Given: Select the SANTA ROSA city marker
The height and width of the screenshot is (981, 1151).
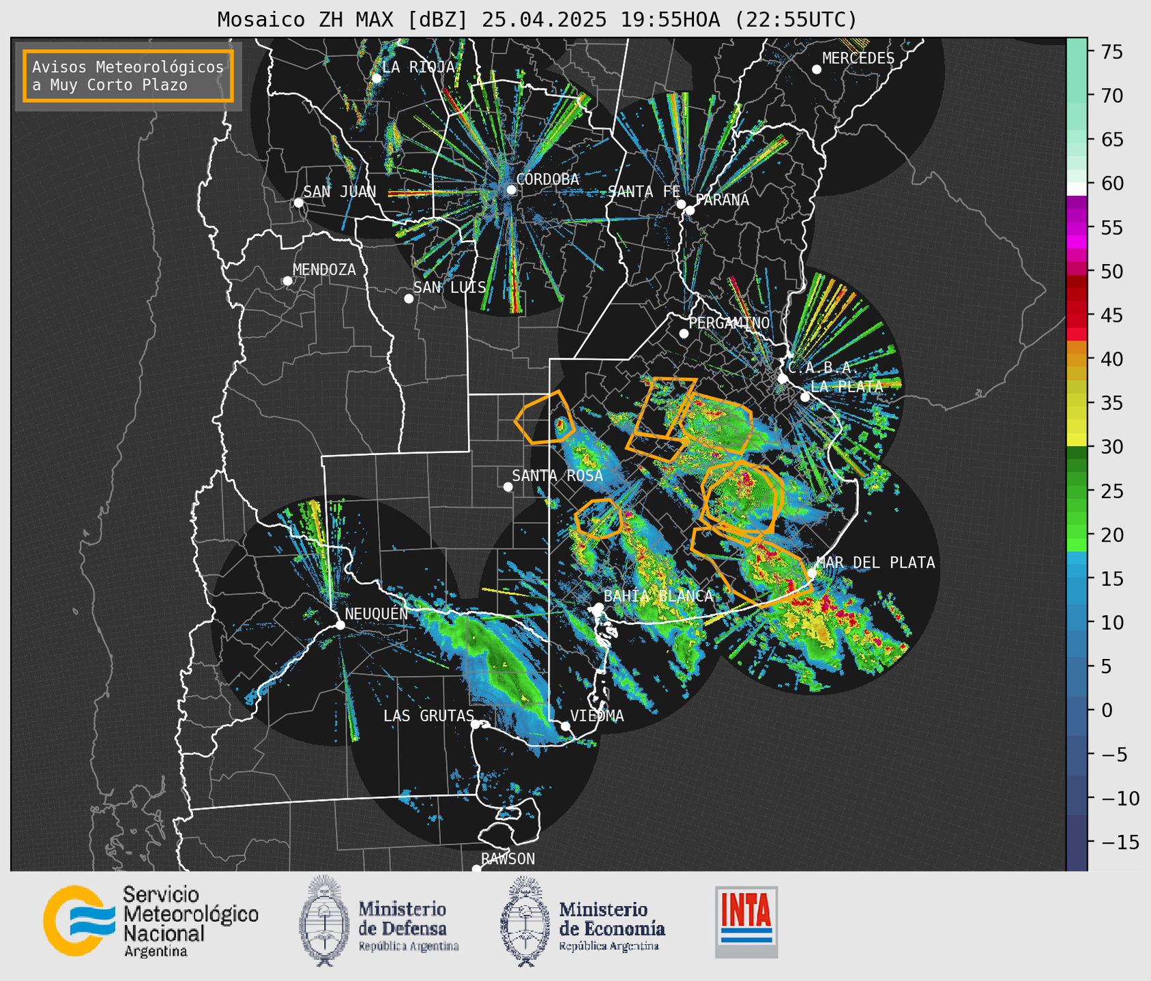Looking at the screenshot, I should (x=508, y=487).
